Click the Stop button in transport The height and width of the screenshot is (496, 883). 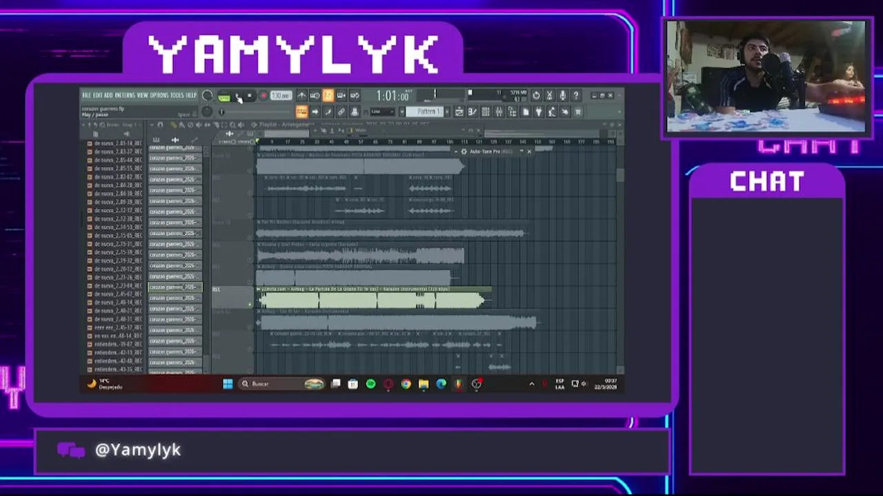(250, 96)
